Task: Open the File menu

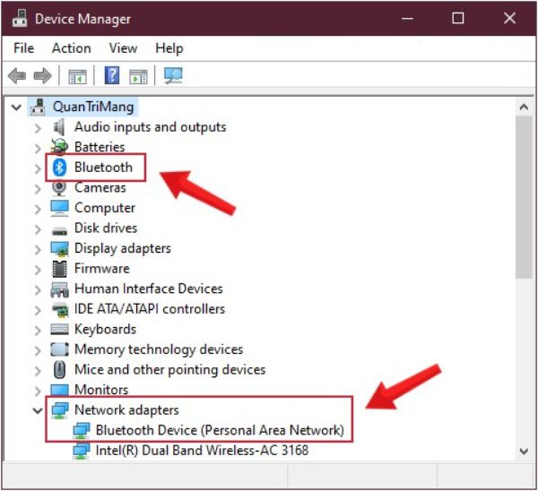Action: (x=23, y=48)
